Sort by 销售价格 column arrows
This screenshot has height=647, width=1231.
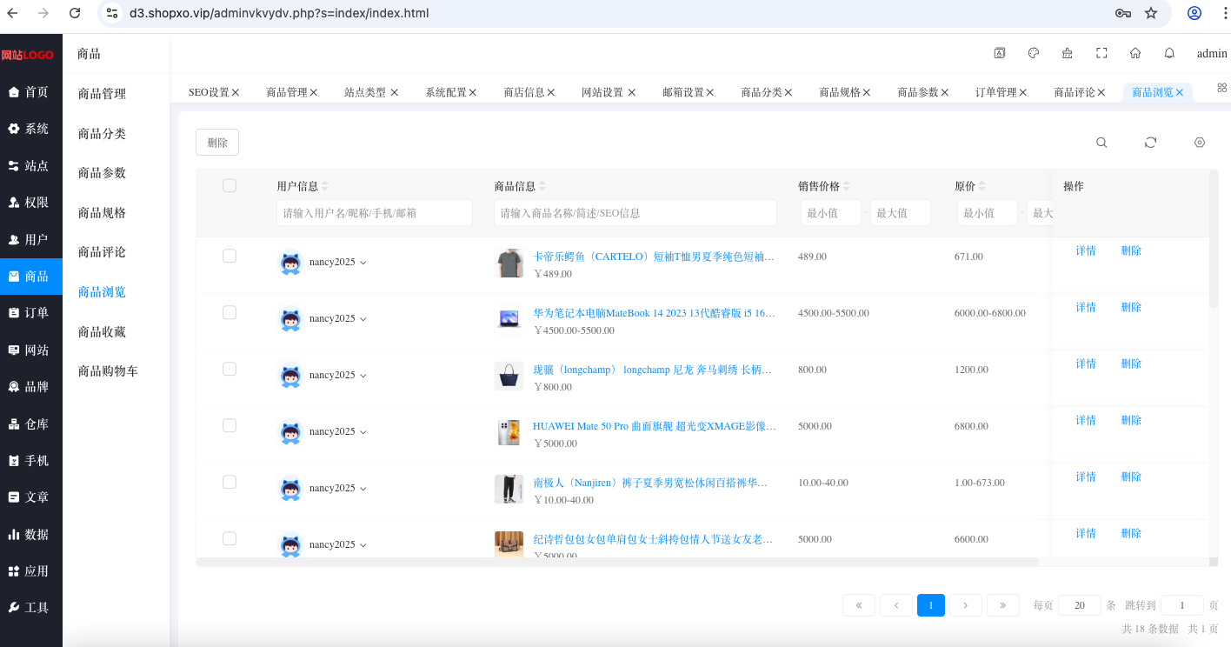[x=847, y=186]
